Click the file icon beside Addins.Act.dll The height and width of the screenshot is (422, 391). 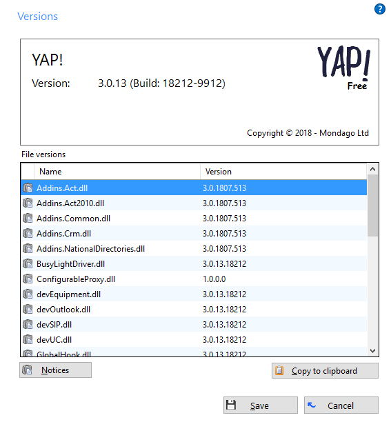(x=28, y=188)
